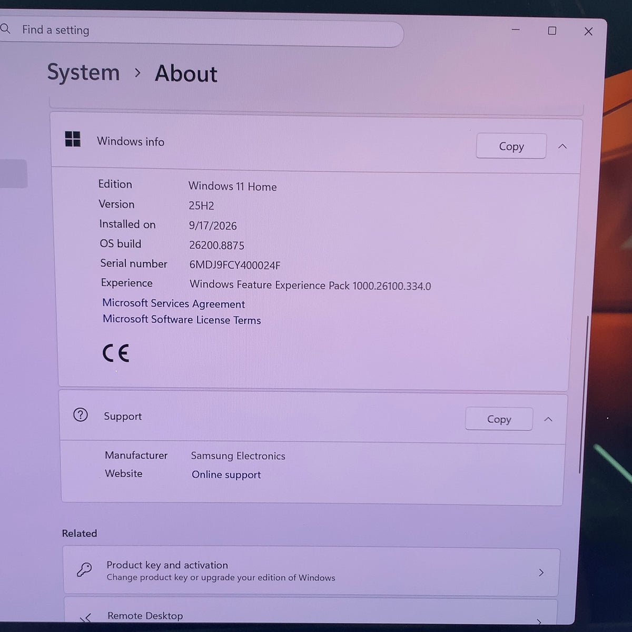The width and height of the screenshot is (632, 632).
Task: Click chevron on Product key and activation
Action: (541, 572)
